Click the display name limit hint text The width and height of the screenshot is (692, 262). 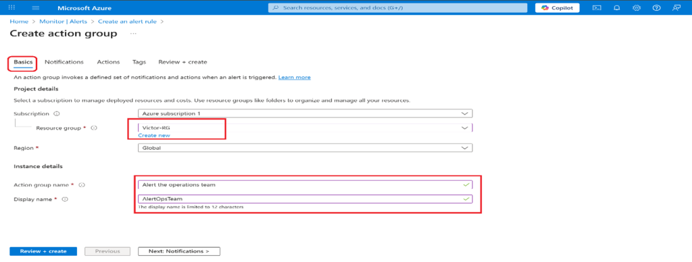(191, 207)
